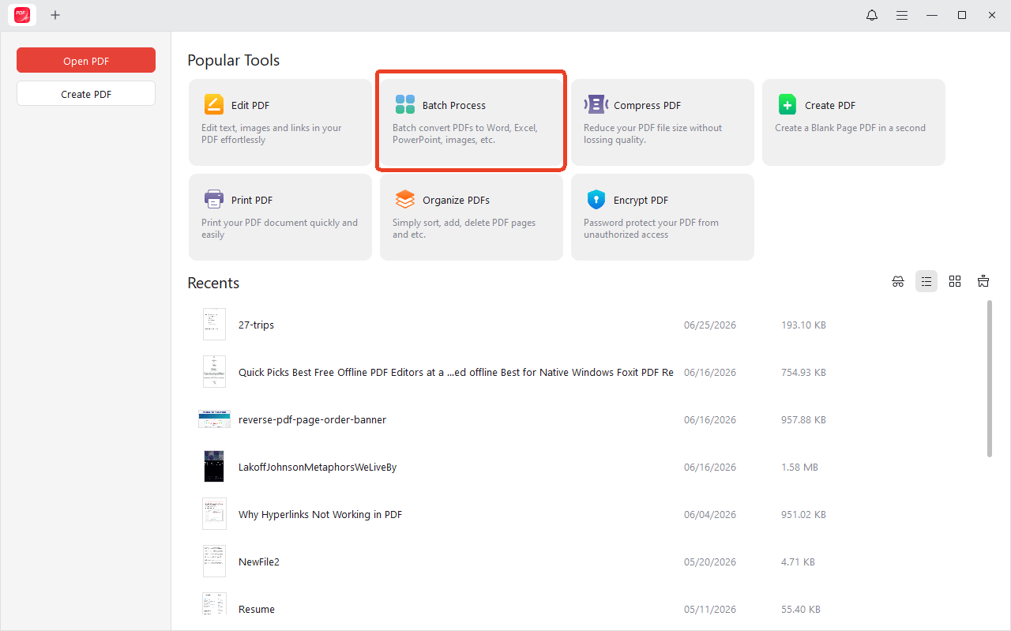1011x631 pixels.
Task: Click the 4.71 KB size value
Action: click(x=798, y=562)
